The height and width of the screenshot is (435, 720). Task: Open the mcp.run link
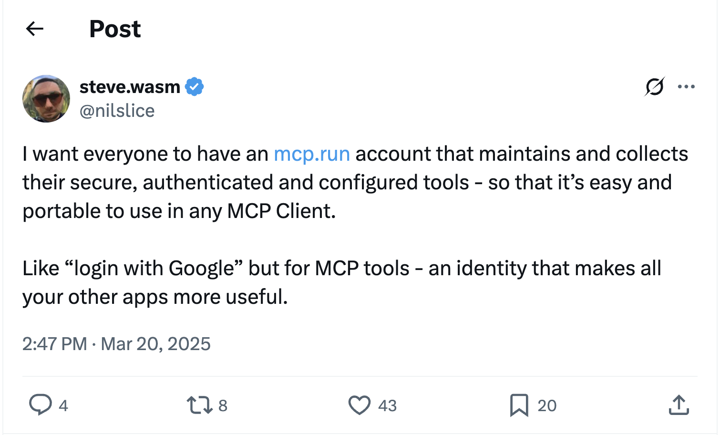(311, 154)
